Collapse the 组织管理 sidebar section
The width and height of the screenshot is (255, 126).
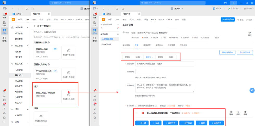tap(28, 28)
